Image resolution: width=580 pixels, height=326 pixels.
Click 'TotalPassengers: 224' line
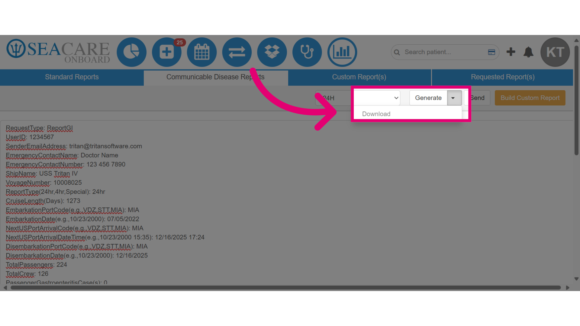pyautogui.click(x=36, y=264)
